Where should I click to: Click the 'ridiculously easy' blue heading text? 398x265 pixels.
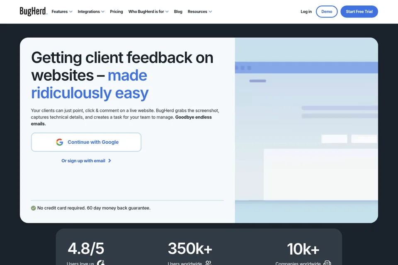click(90, 93)
